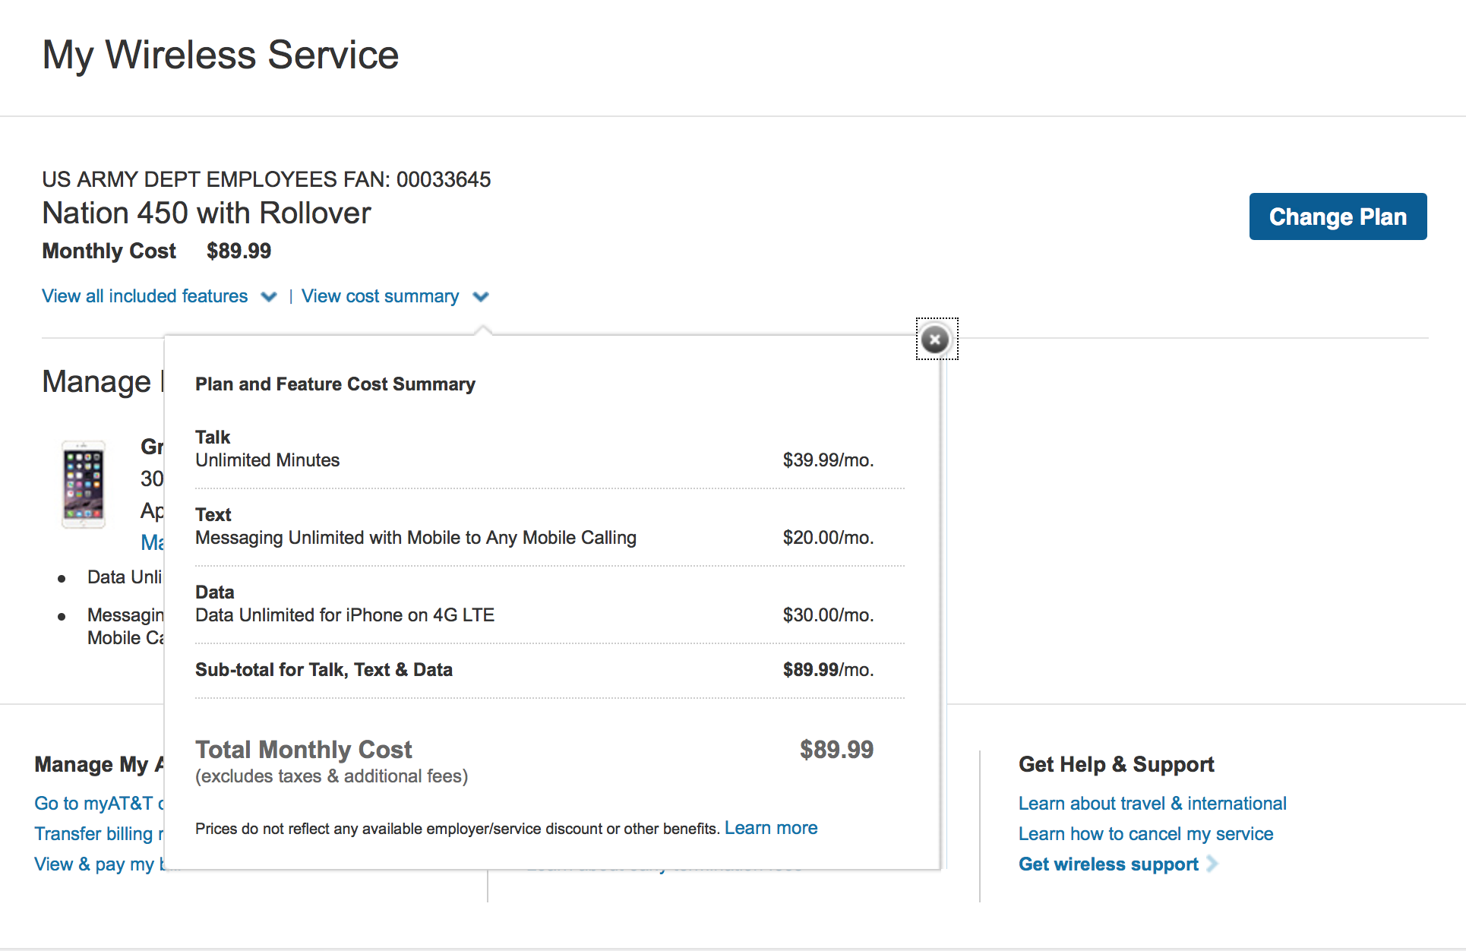Viewport: 1466px width, 951px height.
Task: Open the Transfer billing link
Action: [95, 834]
